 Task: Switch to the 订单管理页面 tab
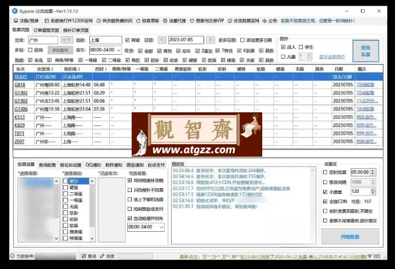[46, 31]
